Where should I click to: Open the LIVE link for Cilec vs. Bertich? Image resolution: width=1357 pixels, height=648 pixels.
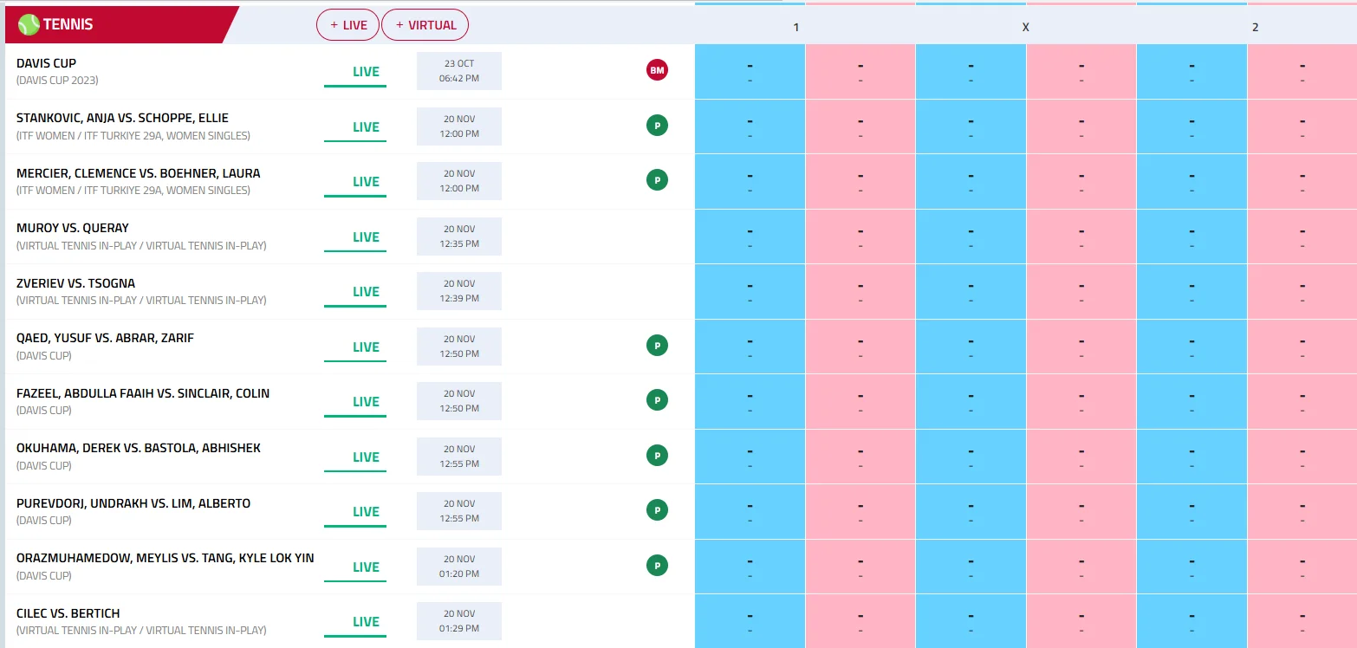[x=355, y=623]
